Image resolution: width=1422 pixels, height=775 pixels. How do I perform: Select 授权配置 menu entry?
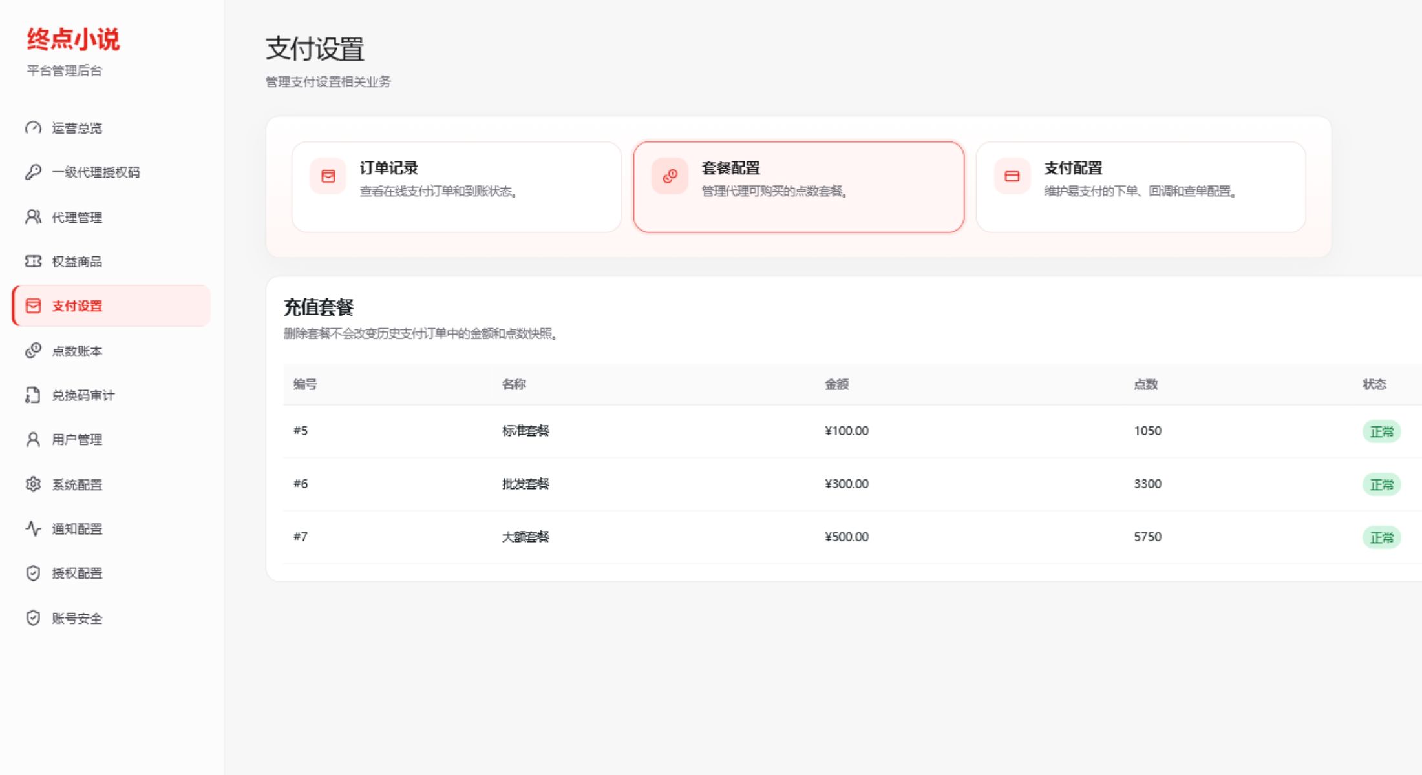(x=111, y=573)
